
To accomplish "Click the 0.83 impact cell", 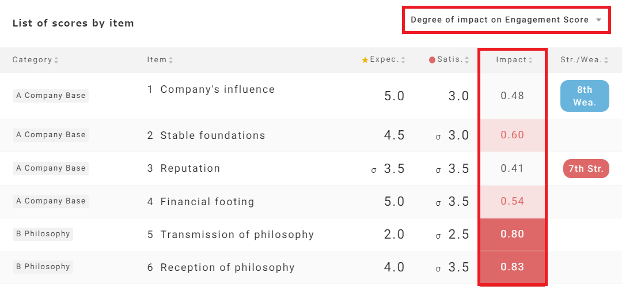I will point(512,267).
